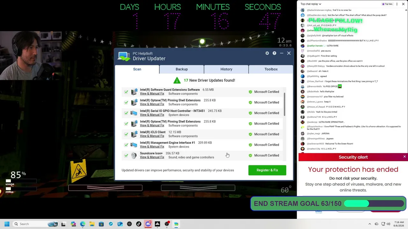Screen dimensions: 408x229
Task: Click the taskbar Search box
Action: point(36,224)
